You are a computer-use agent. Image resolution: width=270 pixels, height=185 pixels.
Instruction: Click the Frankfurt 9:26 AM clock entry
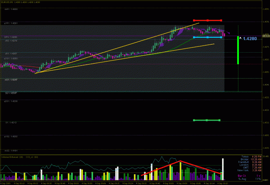click(250, 162)
